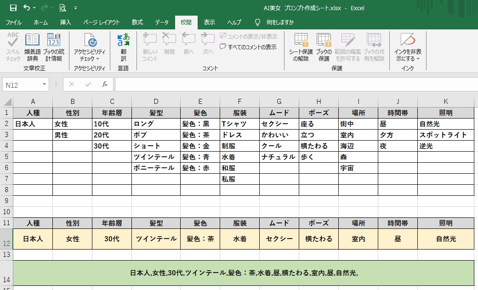Image resolution: width=478 pixels, height=290 pixels.
Task: Select column A header
Action: [33, 102]
